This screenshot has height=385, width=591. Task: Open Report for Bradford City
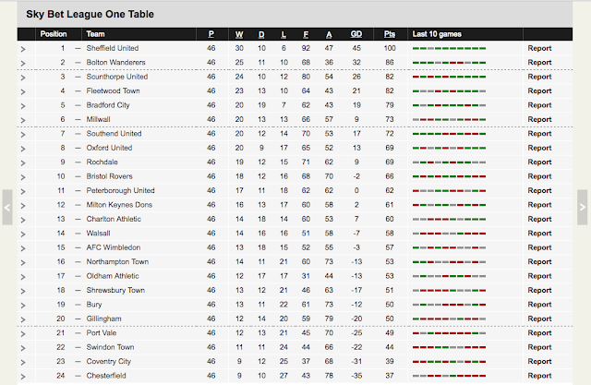pyautogui.click(x=539, y=105)
